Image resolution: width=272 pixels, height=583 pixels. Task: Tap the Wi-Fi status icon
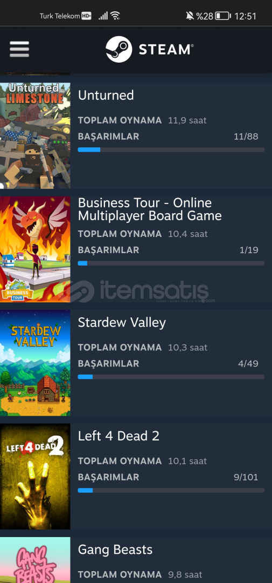(x=115, y=16)
